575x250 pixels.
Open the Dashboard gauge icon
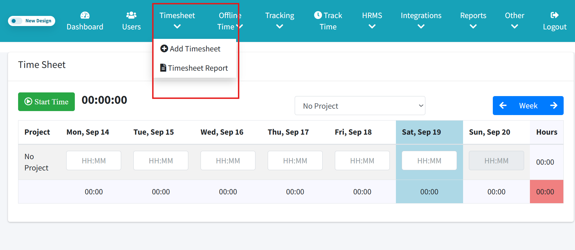(x=85, y=15)
